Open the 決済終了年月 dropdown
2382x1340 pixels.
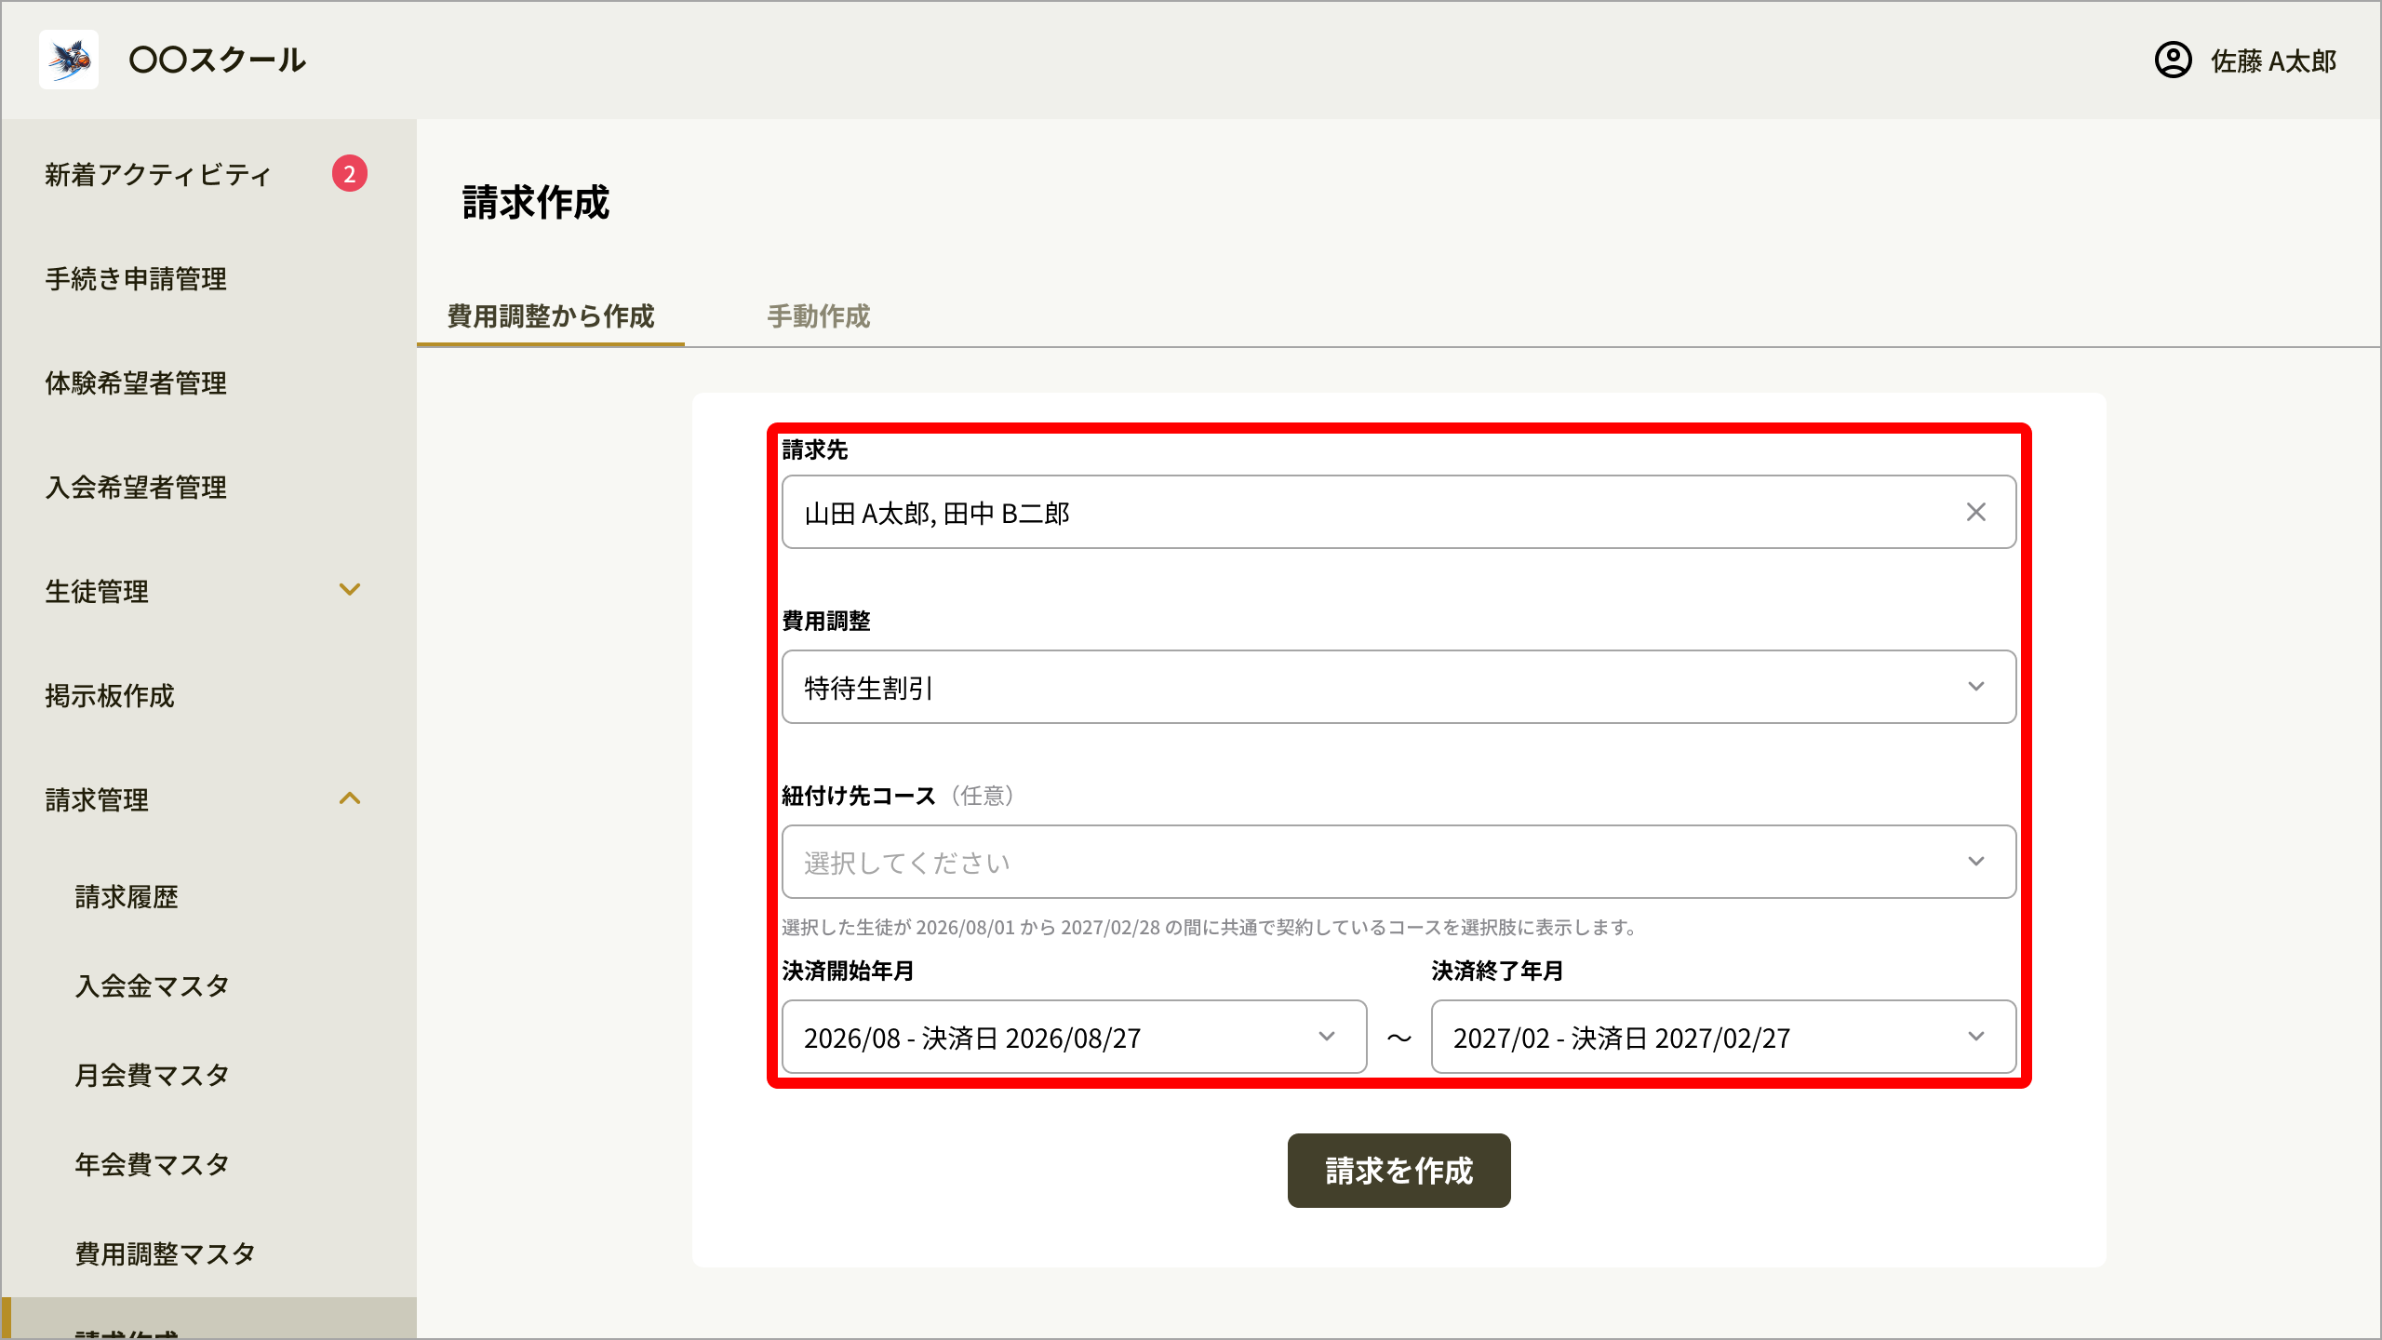click(x=1724, y=1037)
